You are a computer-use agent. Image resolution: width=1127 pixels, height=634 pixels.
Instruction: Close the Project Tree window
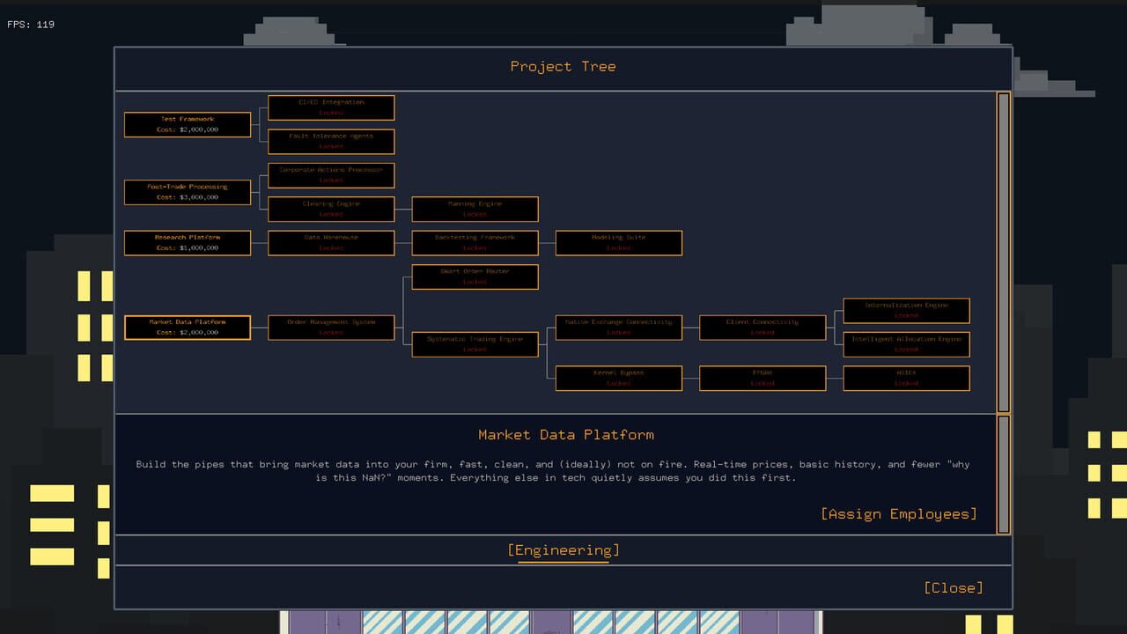pos(954,587)
